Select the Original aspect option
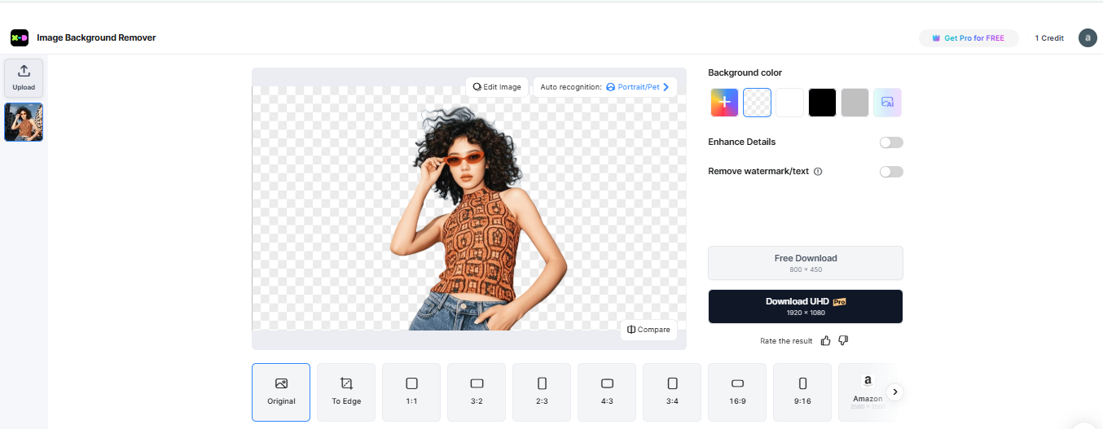1103x429 pixels. 281,392
